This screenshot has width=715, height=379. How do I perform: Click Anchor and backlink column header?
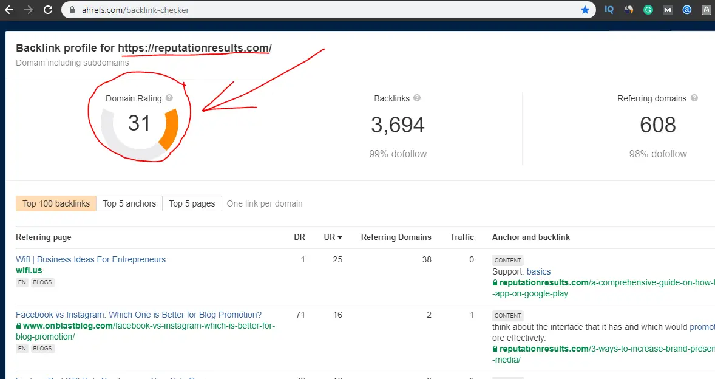(x=530, y=237)
